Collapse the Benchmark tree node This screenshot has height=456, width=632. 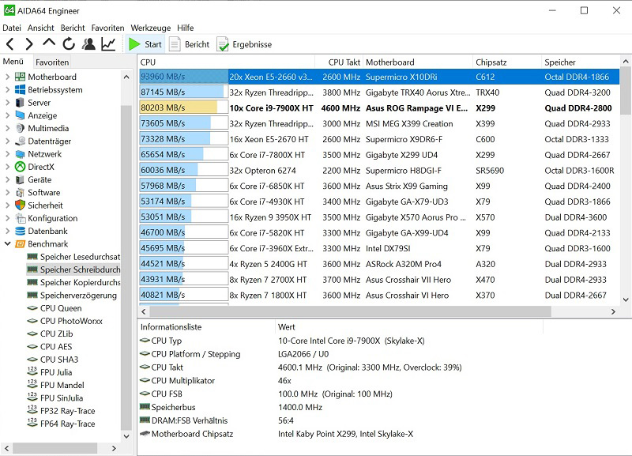tap(7, 243)
